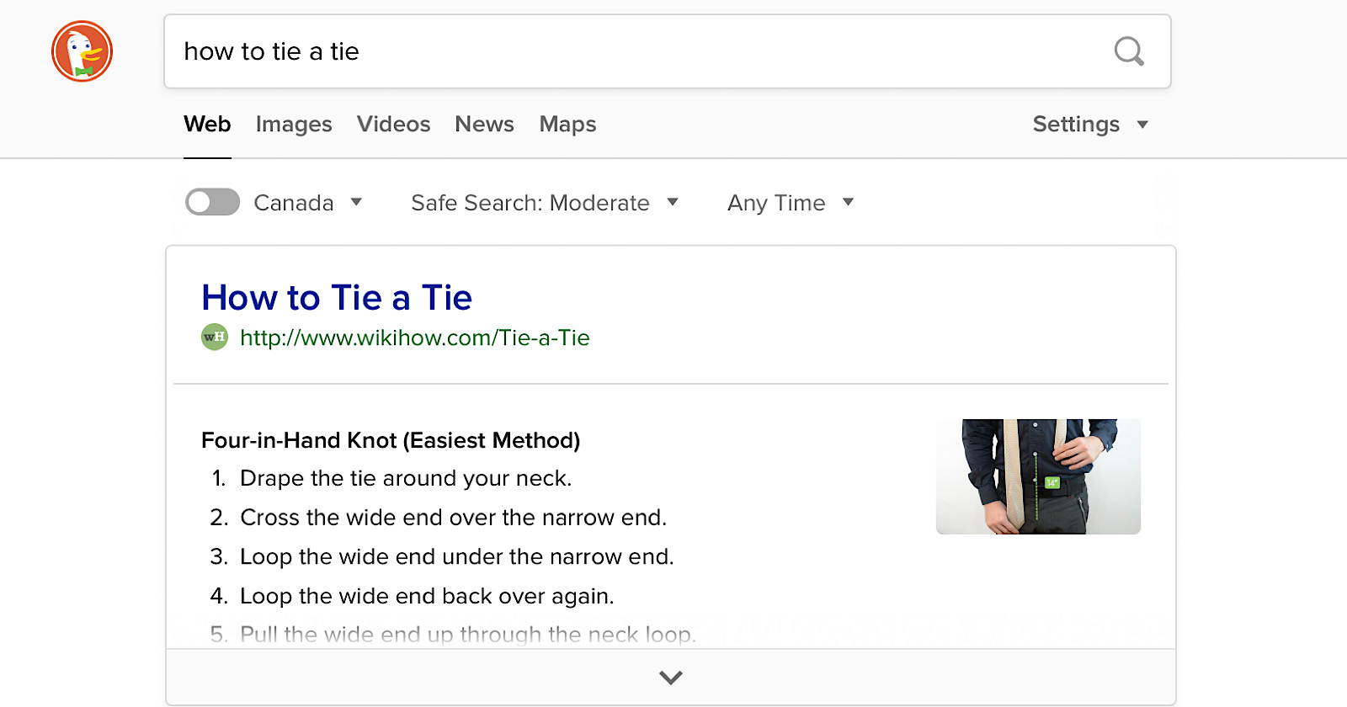Switch to the Videos tab
Image resolution: width=1347 pixels, height=707 pixels.
(x=393, y=124)
